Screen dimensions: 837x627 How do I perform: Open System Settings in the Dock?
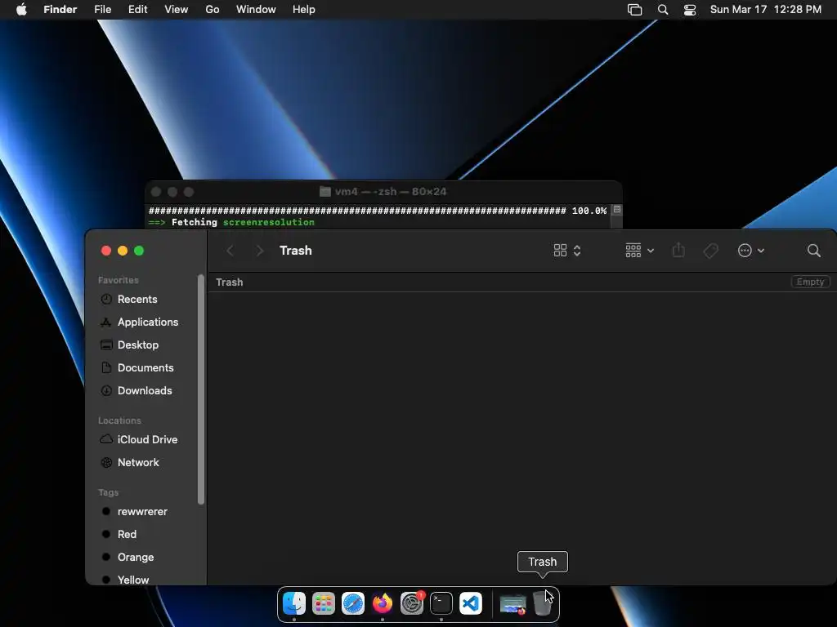pyautogui.click(x=412, y=603)
